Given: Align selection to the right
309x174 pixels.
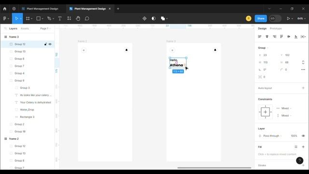Looking at the screenshot, I should tap(274, 37).
